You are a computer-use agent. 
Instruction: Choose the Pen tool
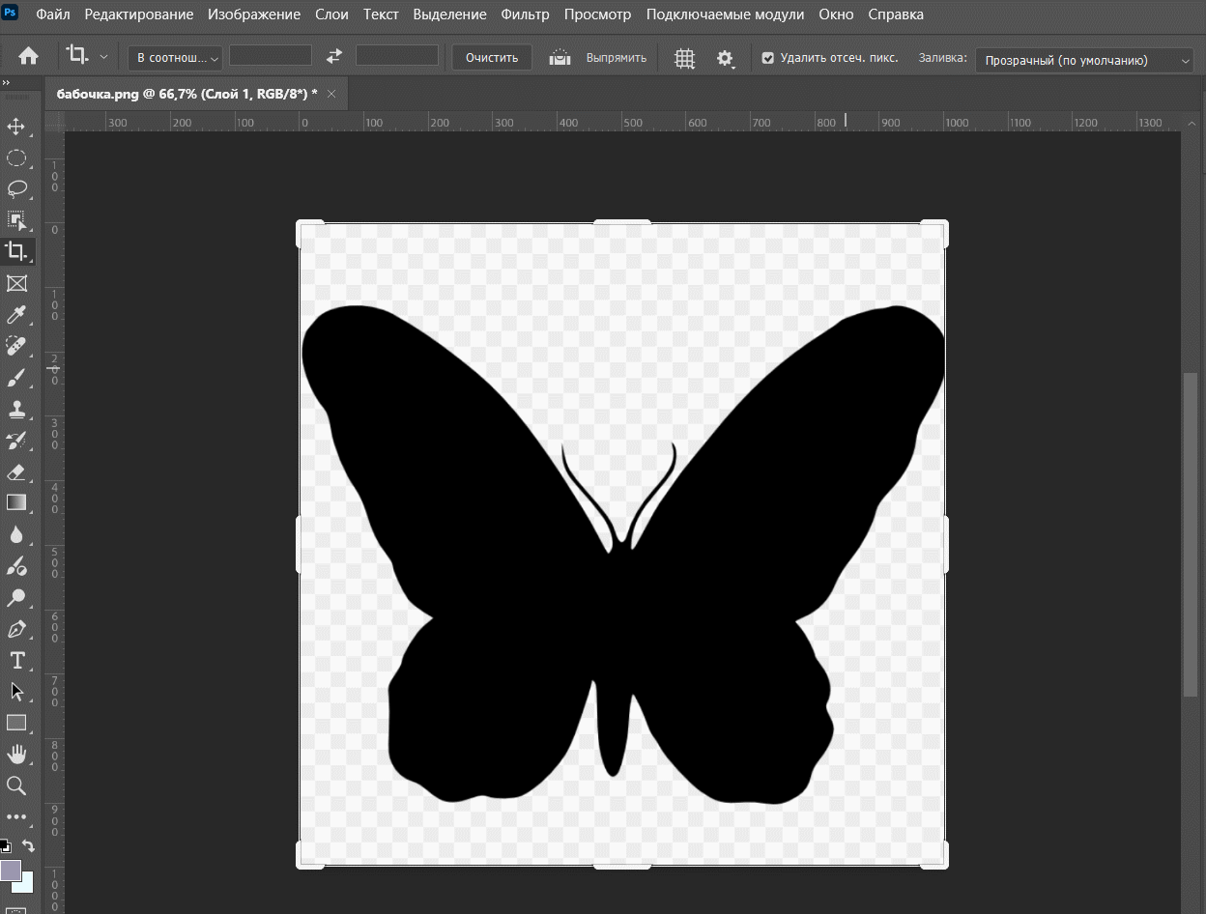pyautogui.click(x=16, y=629)
